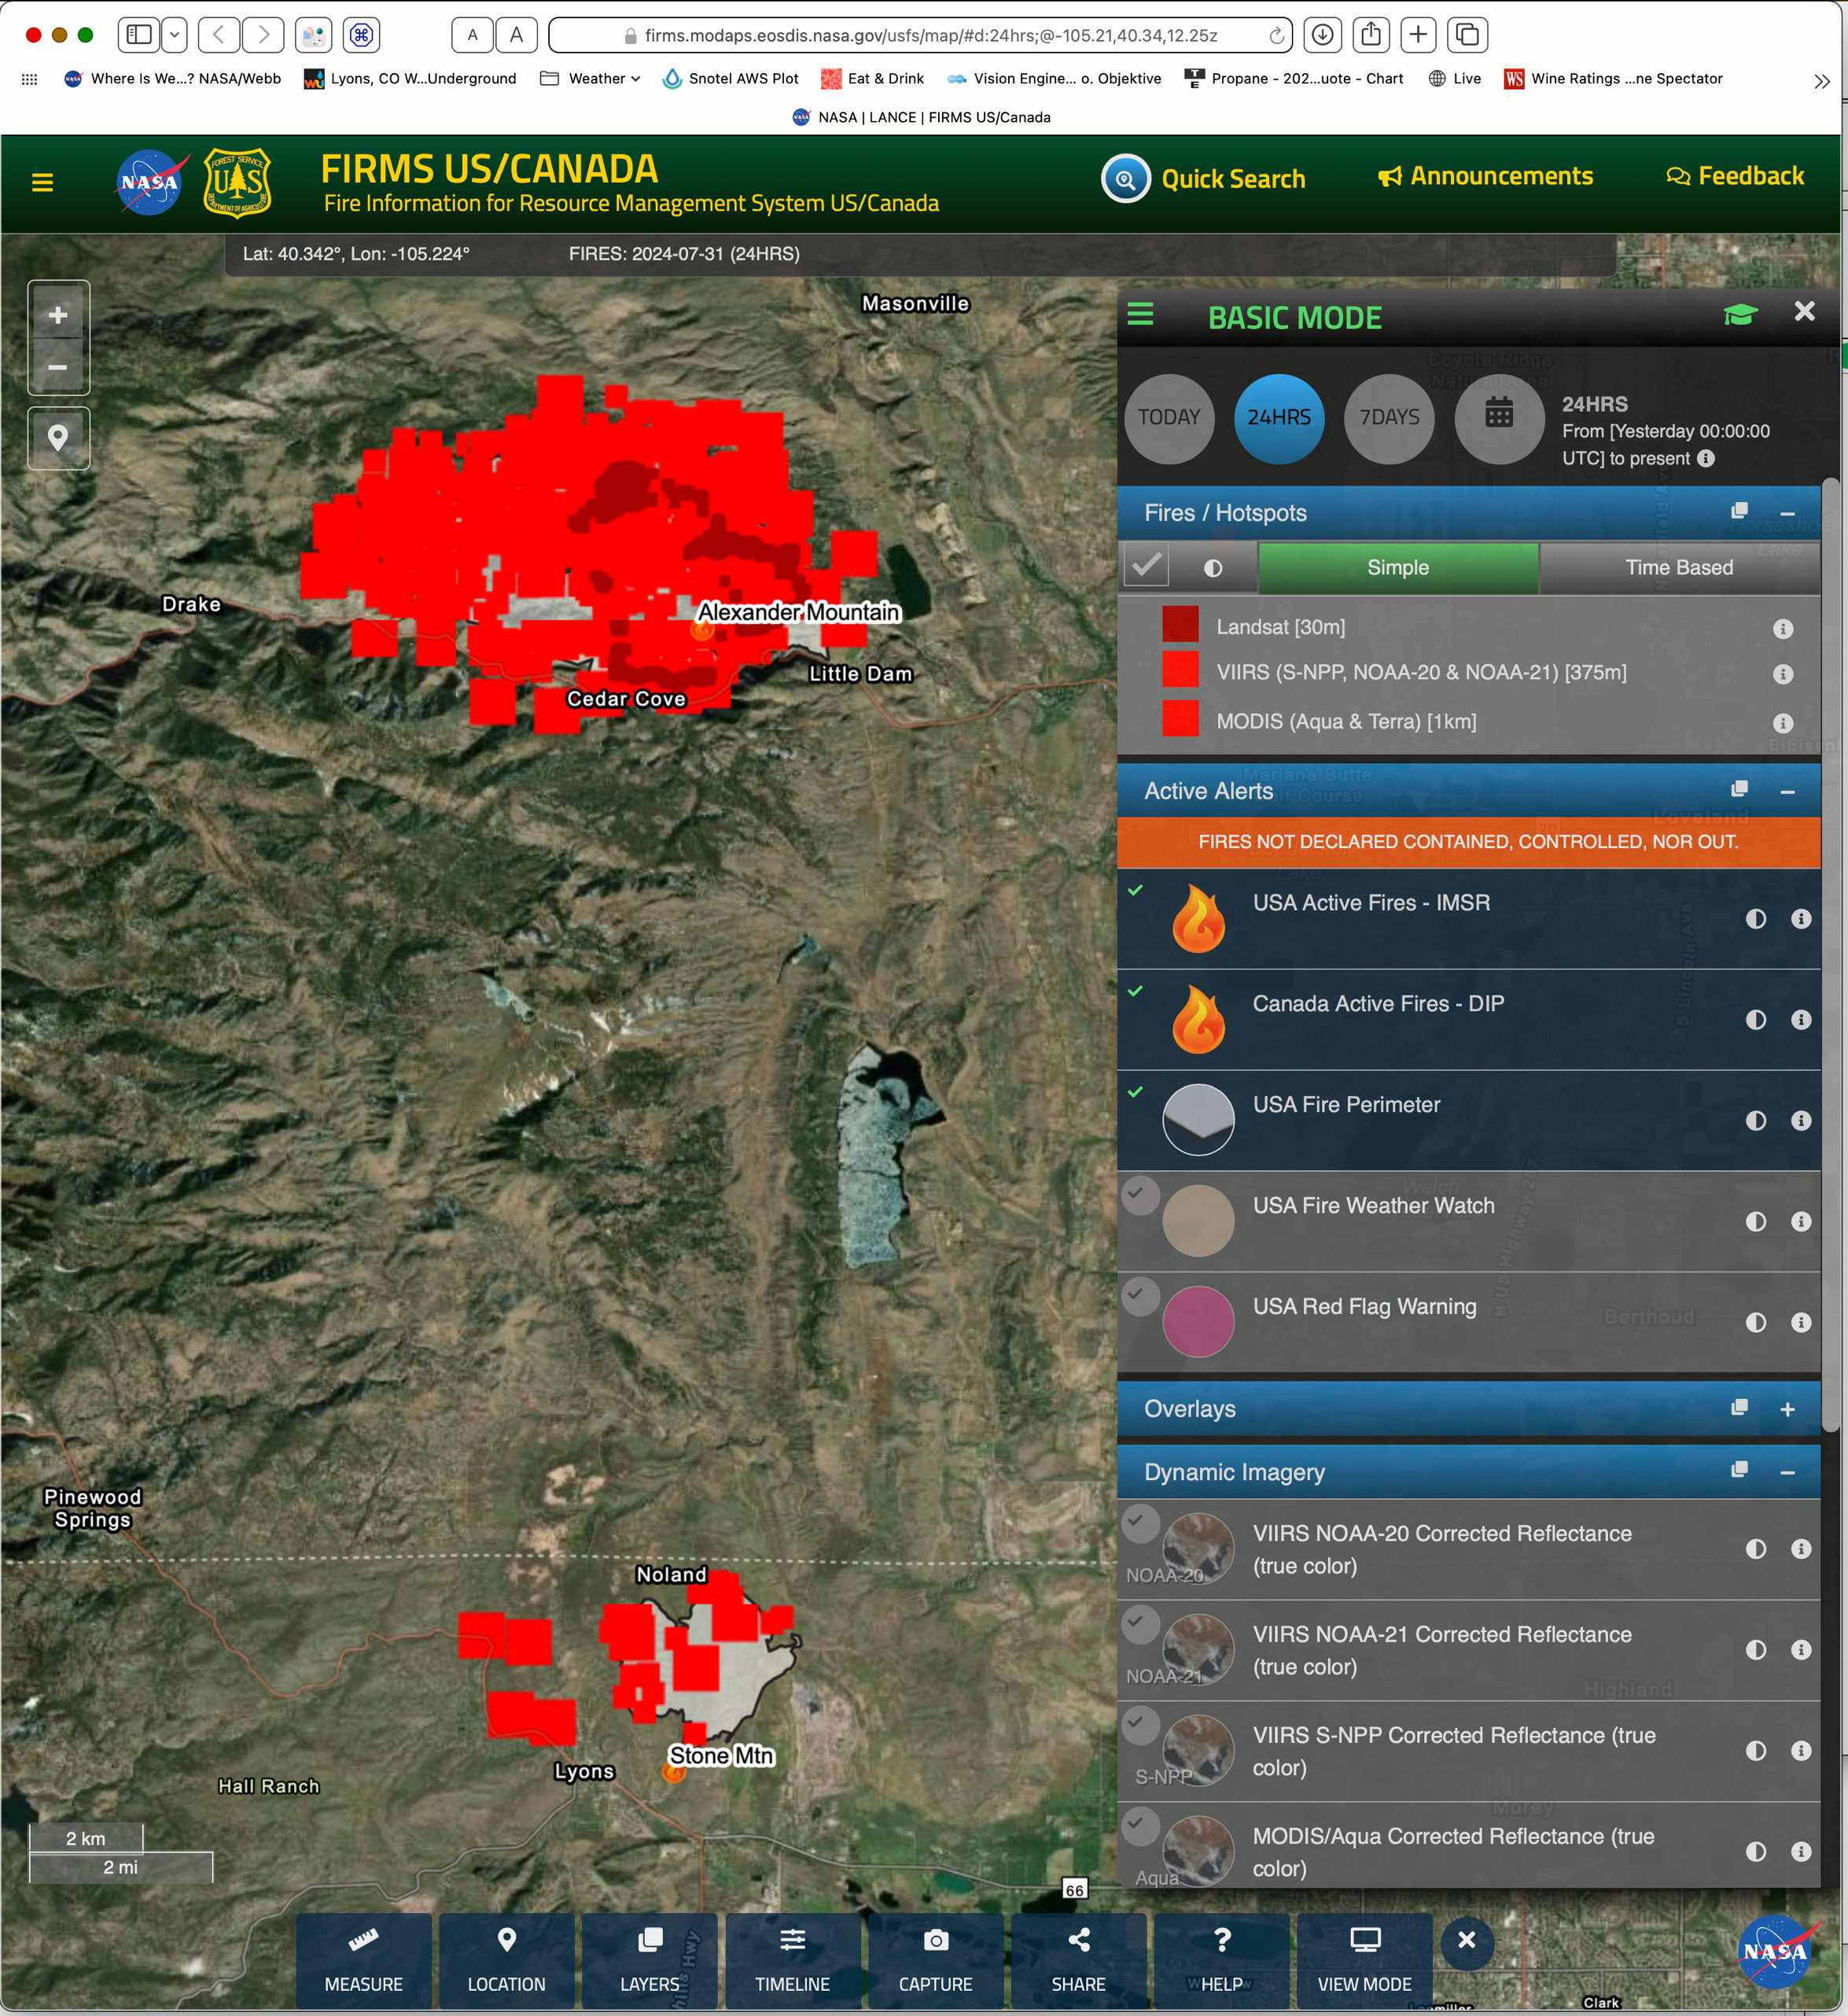Collapse the Active Alerts section
Viewport: 1848px width, 2016px height.
click(x=1787, y=792)
